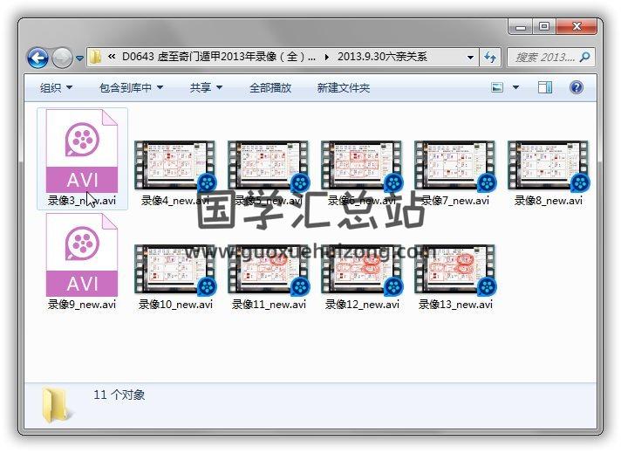Image resolution: width=621 pixels, height=453 pixels.
Task: Click the search magnifier icon
Action: 584,58
